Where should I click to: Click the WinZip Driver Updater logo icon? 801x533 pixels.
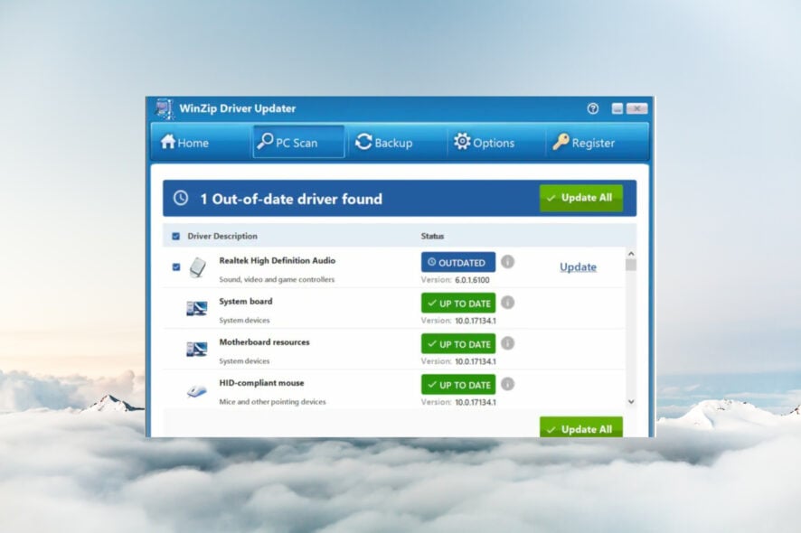pos(164,108)
